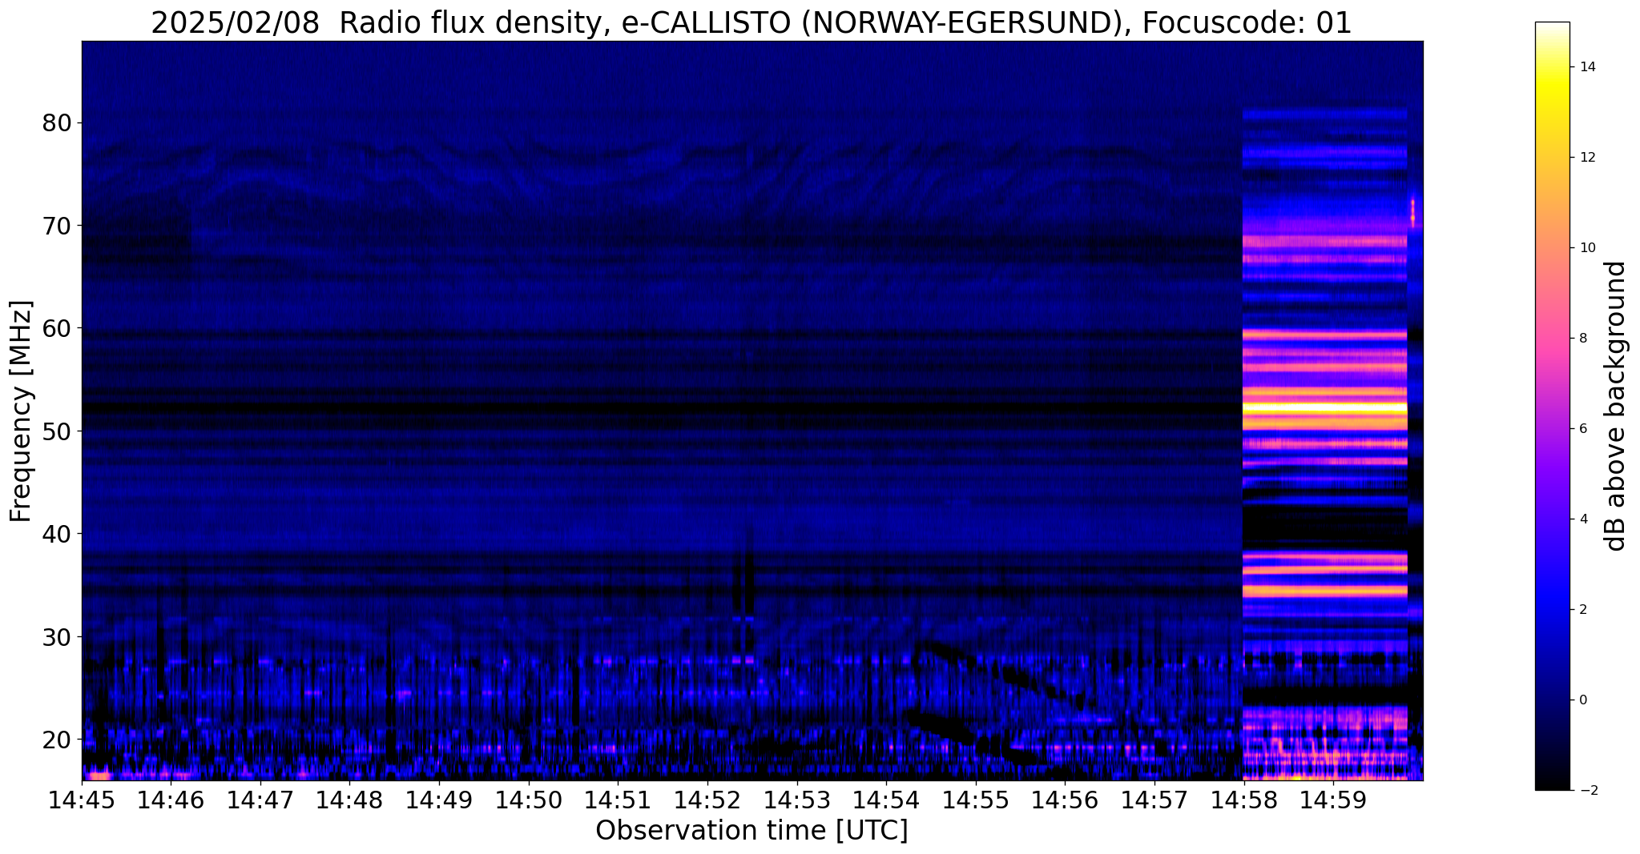Click the colorbar tick label 4
This screenshot has height=854, width=1640.
click(1582, 519)
